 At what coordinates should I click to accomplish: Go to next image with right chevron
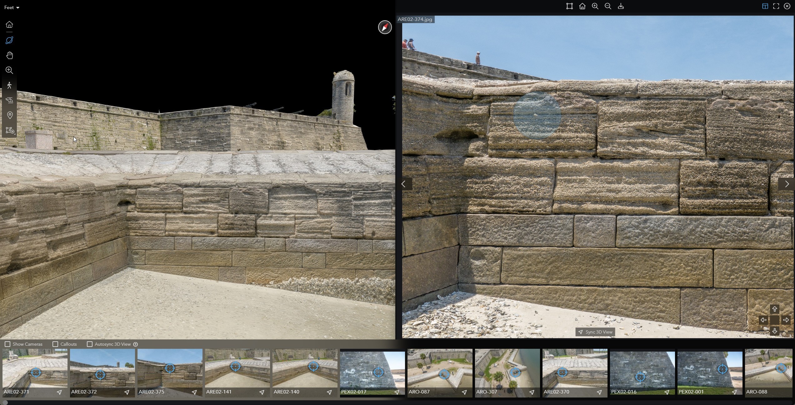tap(787, 184)
